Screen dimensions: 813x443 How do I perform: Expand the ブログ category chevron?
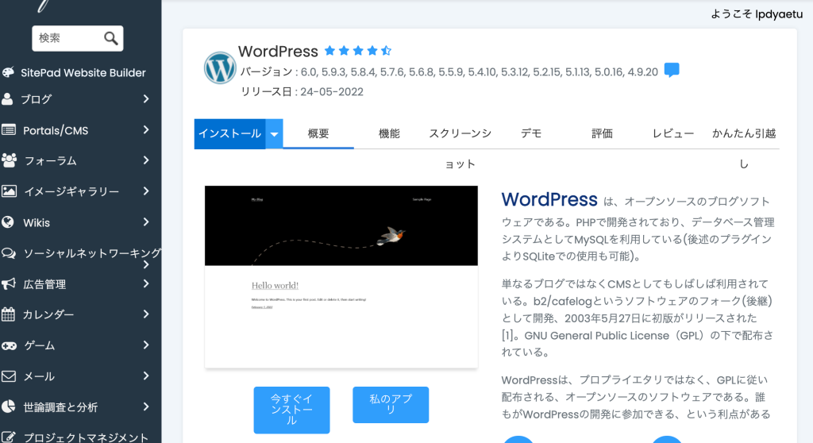click(x=146, y=98)
